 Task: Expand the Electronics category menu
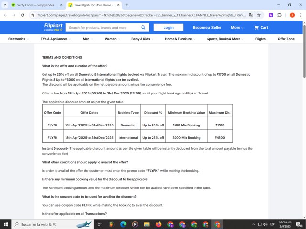(18, 39)
